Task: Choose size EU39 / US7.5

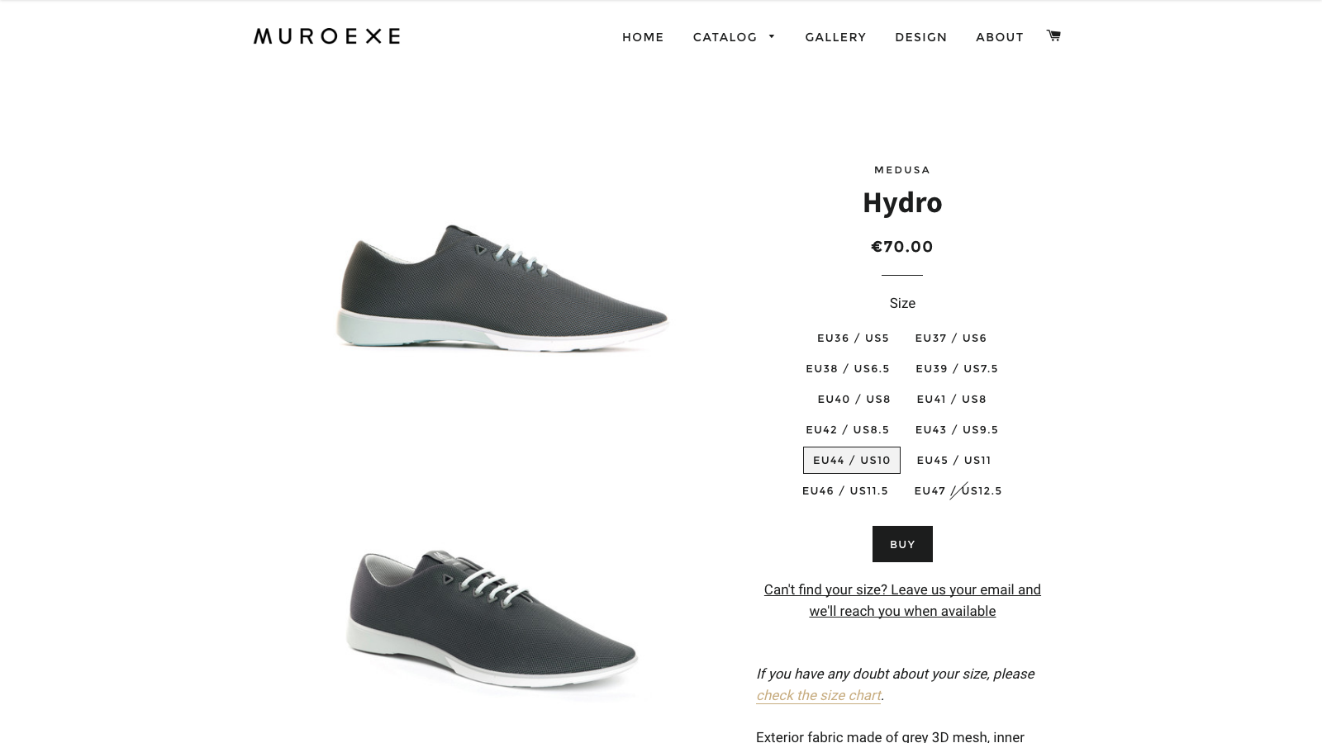Action: pyautogui.click(x=957, y=369)
